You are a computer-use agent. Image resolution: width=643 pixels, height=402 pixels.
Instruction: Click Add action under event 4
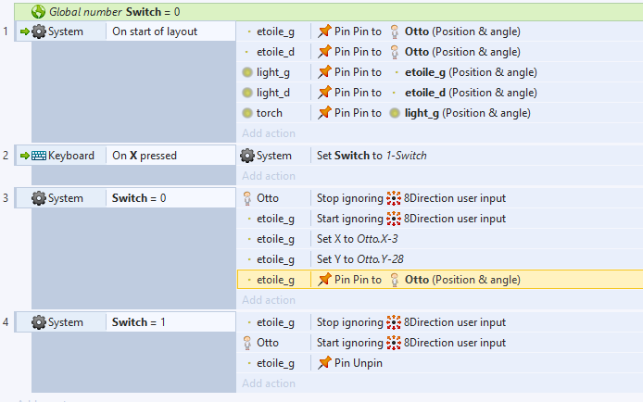click(269, 383)
